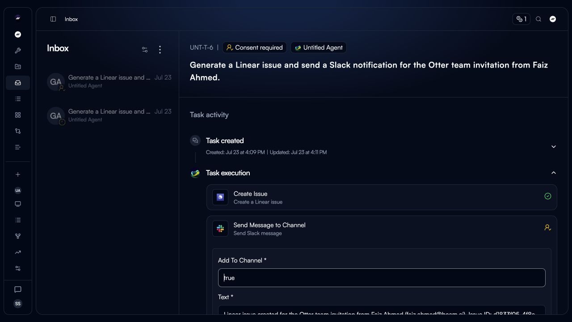
Task: Click the Inbox breadcrumb label in top bar
Action: [x=71, y=19]
